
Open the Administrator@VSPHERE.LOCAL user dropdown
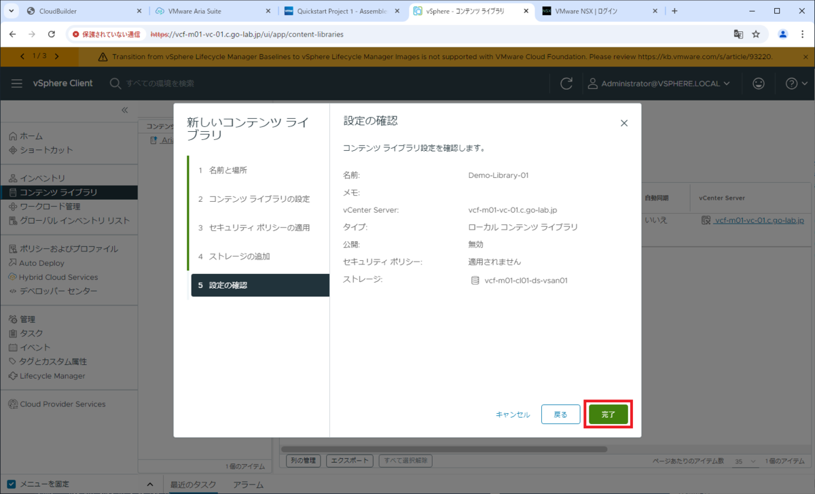[x=659, y=84]
